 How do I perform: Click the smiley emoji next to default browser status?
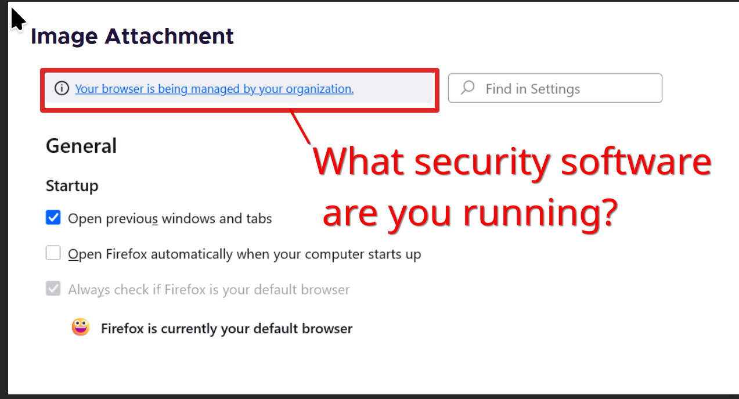click(81, 328)
